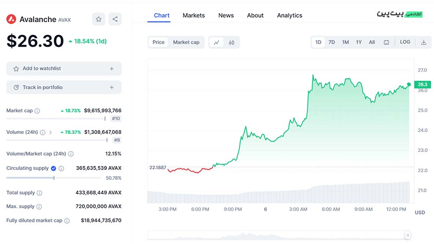Toggle chart to Market cap view
This screenshot has width=434, height=244.
point(186,42)
